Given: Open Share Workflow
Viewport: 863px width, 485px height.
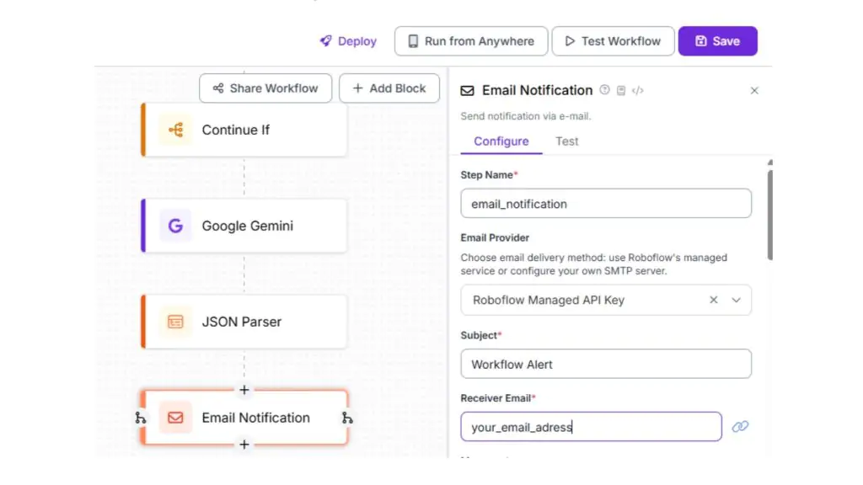Looking at the screenshot, I should coord(265,88).
